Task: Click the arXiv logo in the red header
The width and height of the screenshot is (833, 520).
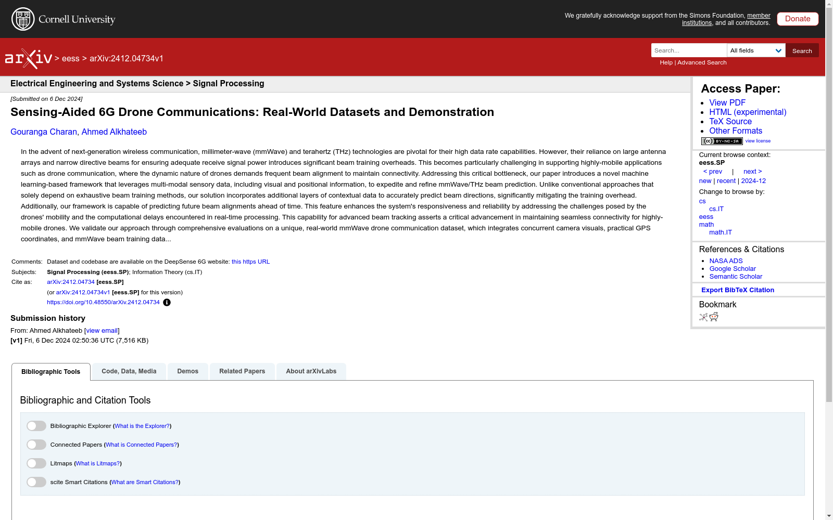Action: (29, 58)
